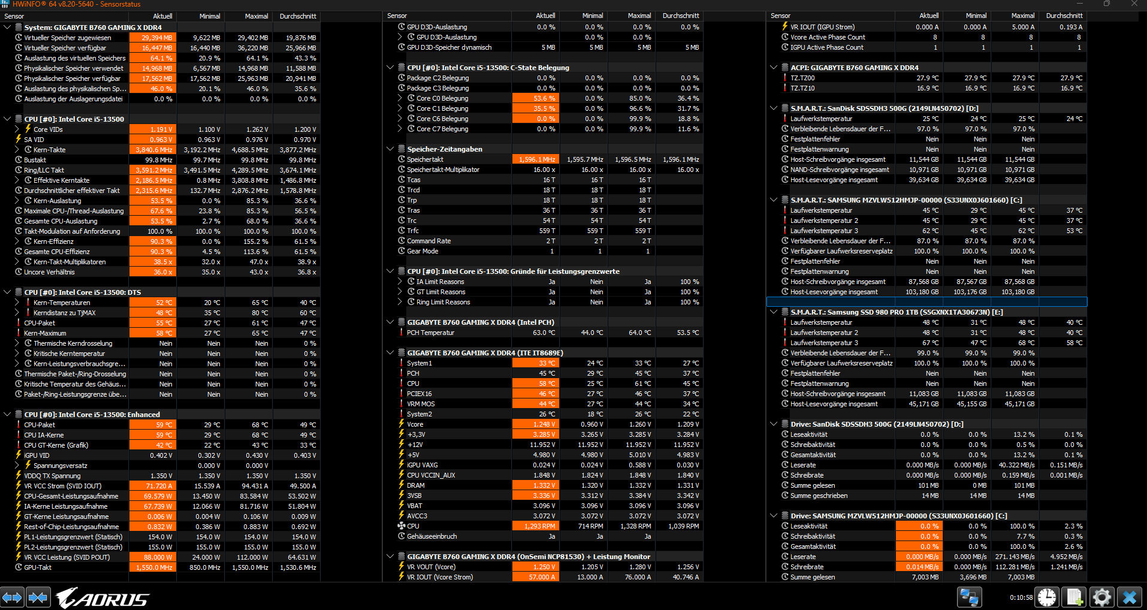Close sensors with the blue X icon
Viewport: 1147px width, 610px height.
point(1130,597)
